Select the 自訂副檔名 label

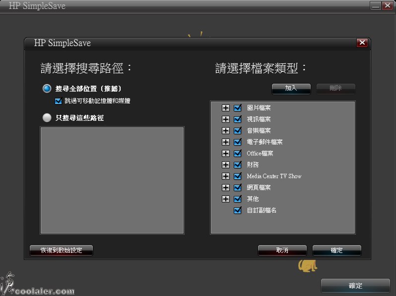[x=262, y=210]
